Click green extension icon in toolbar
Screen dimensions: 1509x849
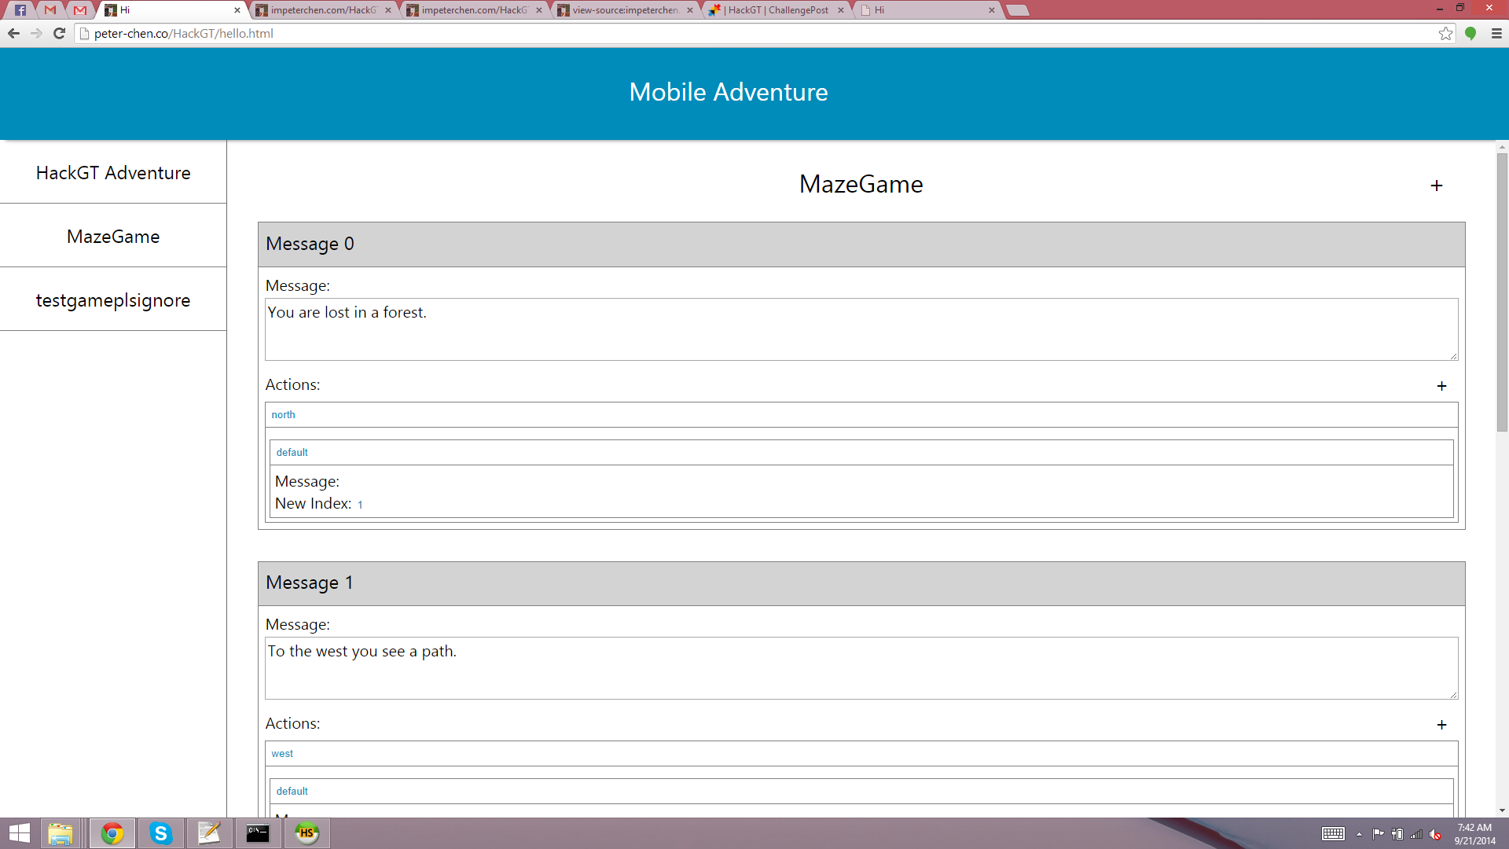(1470, 33)
